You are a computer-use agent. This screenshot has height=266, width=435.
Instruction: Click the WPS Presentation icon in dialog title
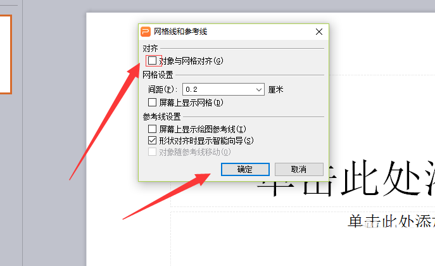(x=146, y=32)
